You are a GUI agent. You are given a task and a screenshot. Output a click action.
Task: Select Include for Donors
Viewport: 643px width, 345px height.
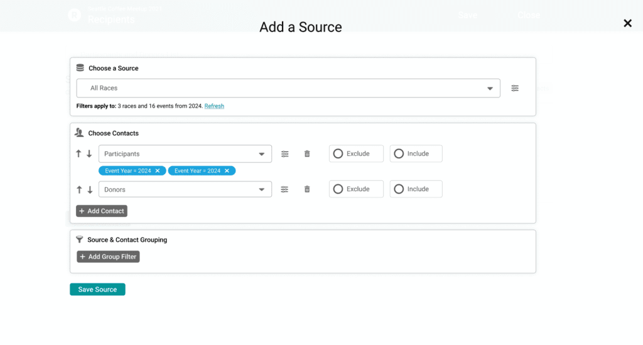tap(416, 189)
